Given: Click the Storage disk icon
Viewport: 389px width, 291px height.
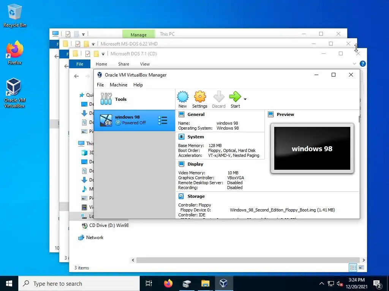Looking at the screenshot, I should 181,196.
